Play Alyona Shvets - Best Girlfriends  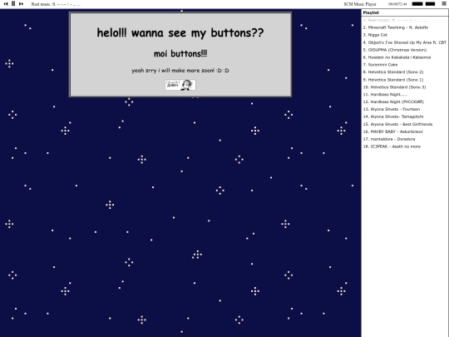(x=405, y=124)
